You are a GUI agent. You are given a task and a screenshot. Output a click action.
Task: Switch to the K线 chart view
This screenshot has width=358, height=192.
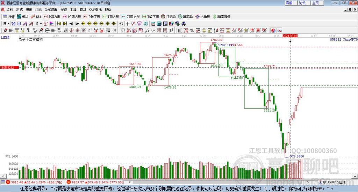pos(36,17)
